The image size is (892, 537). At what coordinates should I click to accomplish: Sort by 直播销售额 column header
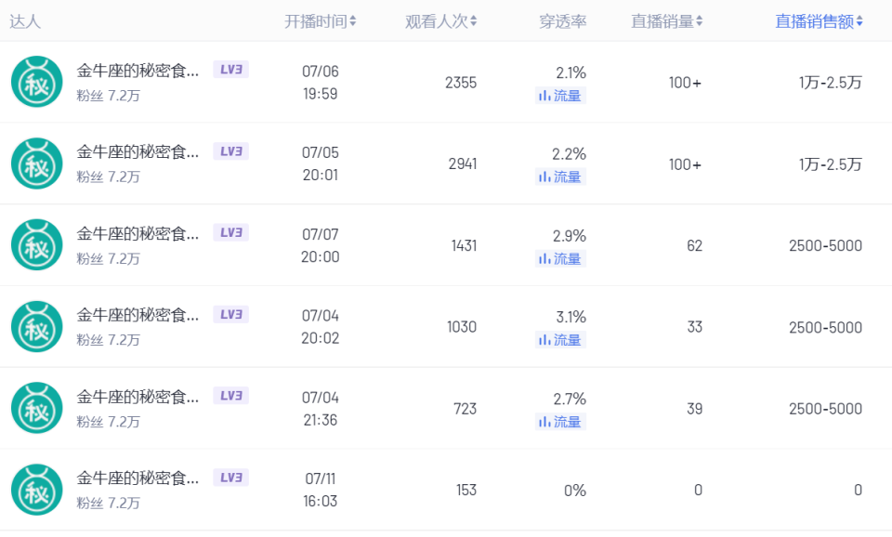click(x=820, y=21)
